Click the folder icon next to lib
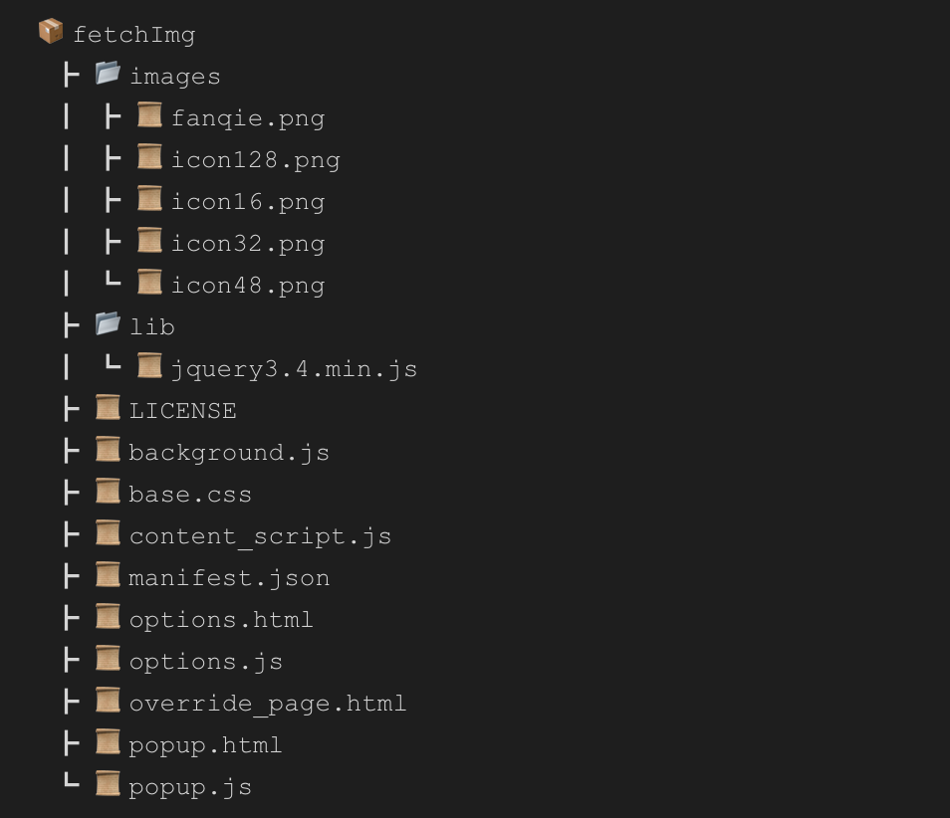The height and width of the screenshot is (818, 950). click(x=108, y=324)
